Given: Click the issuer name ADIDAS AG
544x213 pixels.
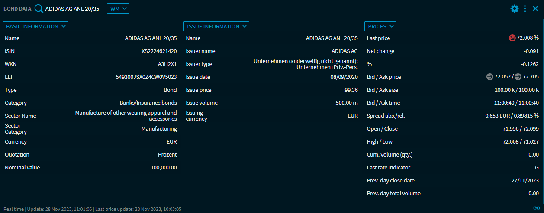Looking at the screenshot, I should [x=344, y=51].
